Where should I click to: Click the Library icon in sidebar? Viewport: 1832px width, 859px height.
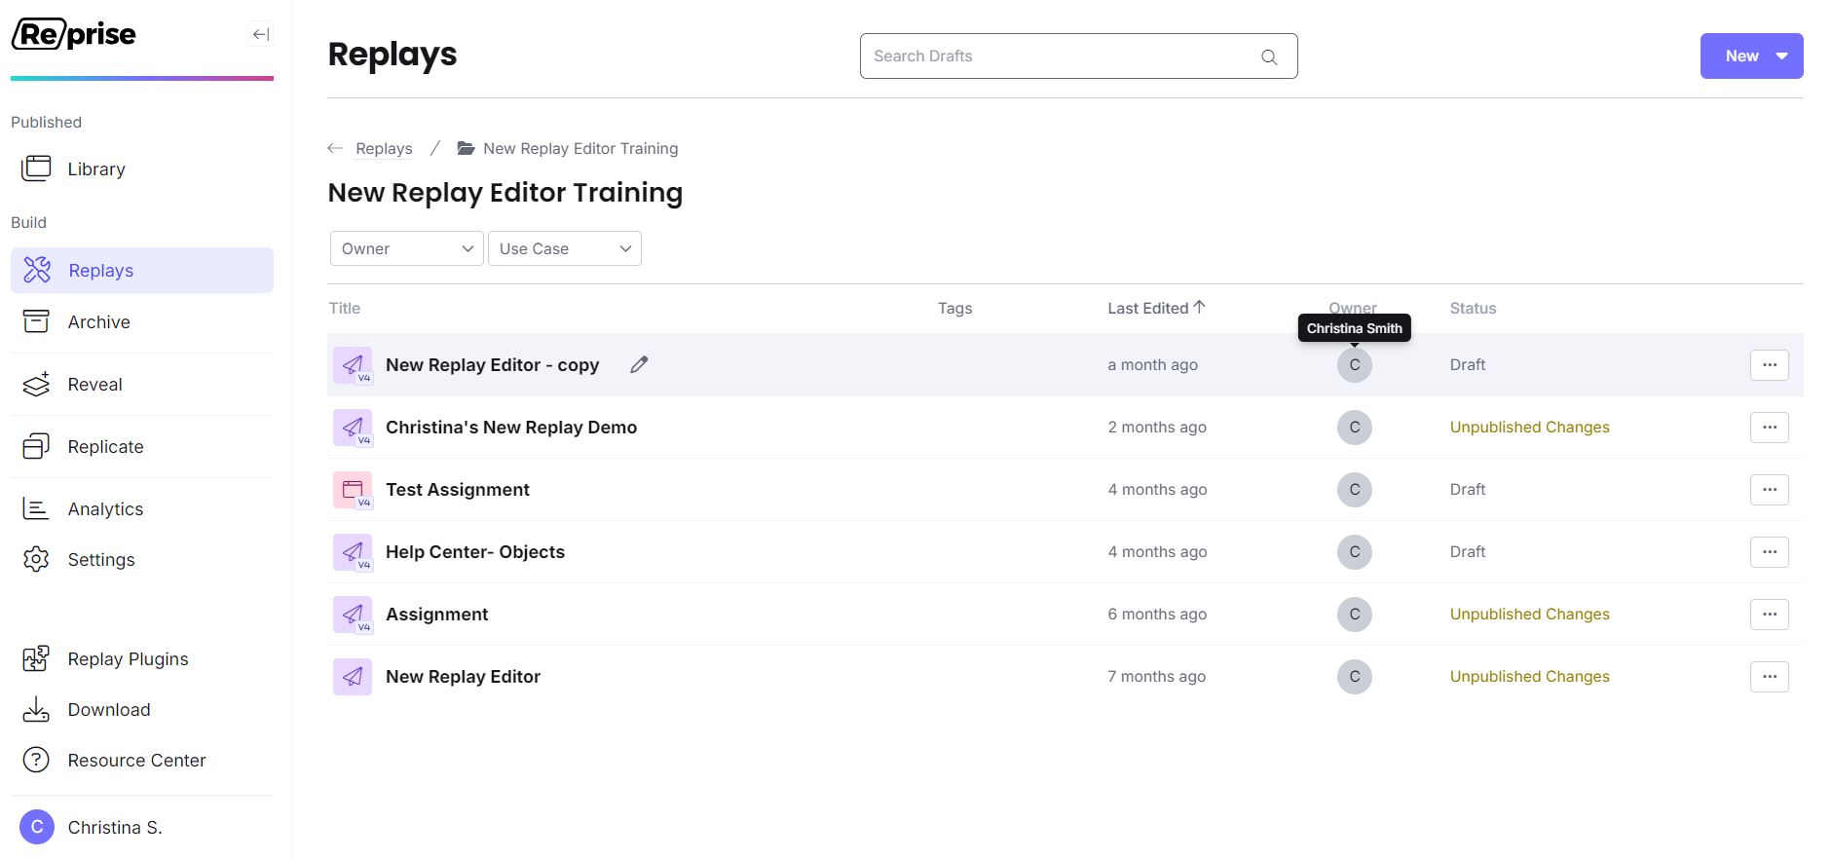(x=36, y=168)
